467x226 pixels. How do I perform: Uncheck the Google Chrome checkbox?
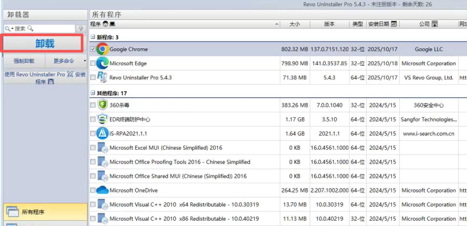tap(93, 49)
